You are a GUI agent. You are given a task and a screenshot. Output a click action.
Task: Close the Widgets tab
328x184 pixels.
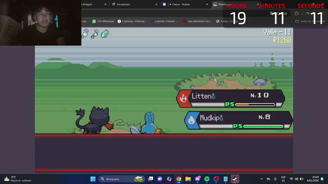[x=105, y=4]
